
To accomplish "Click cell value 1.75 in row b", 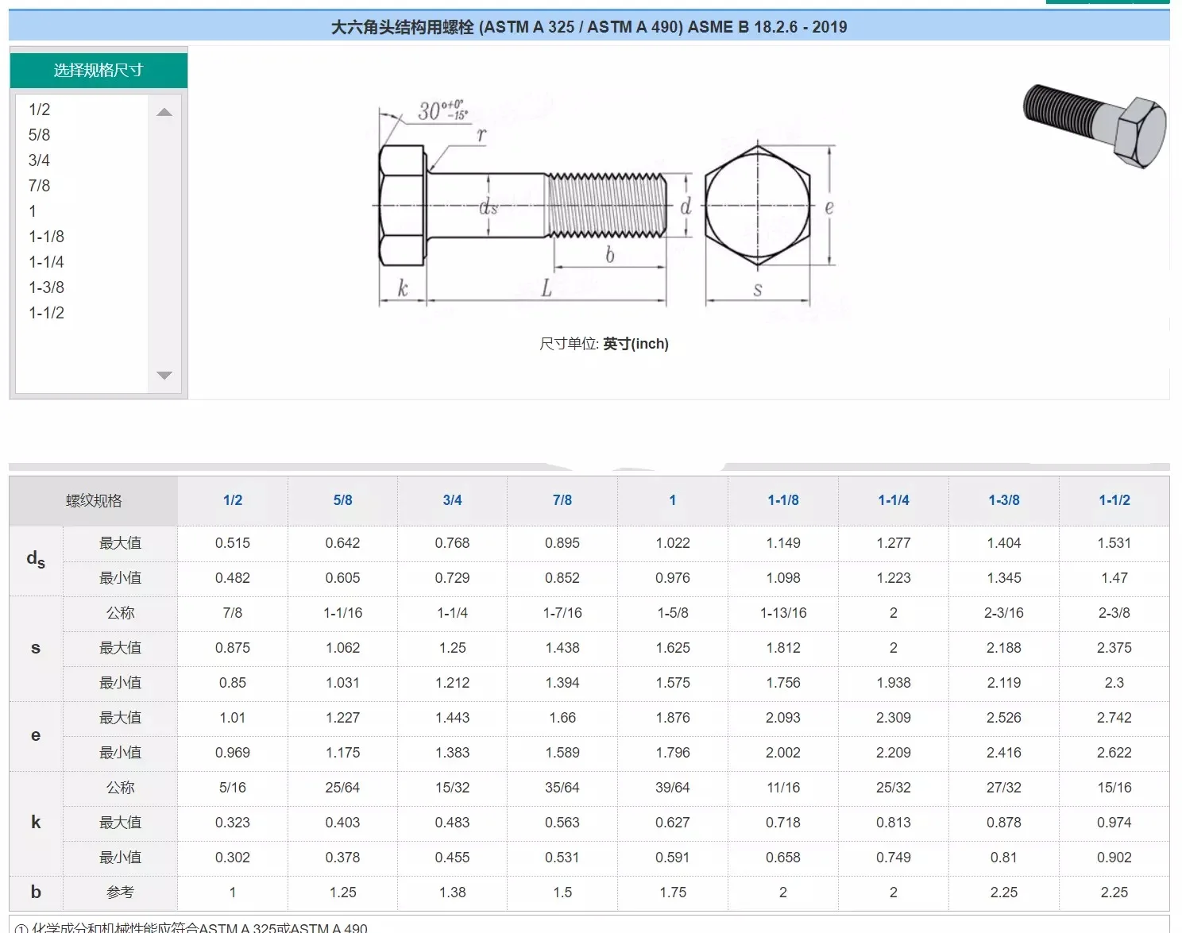I will [673, 893].
